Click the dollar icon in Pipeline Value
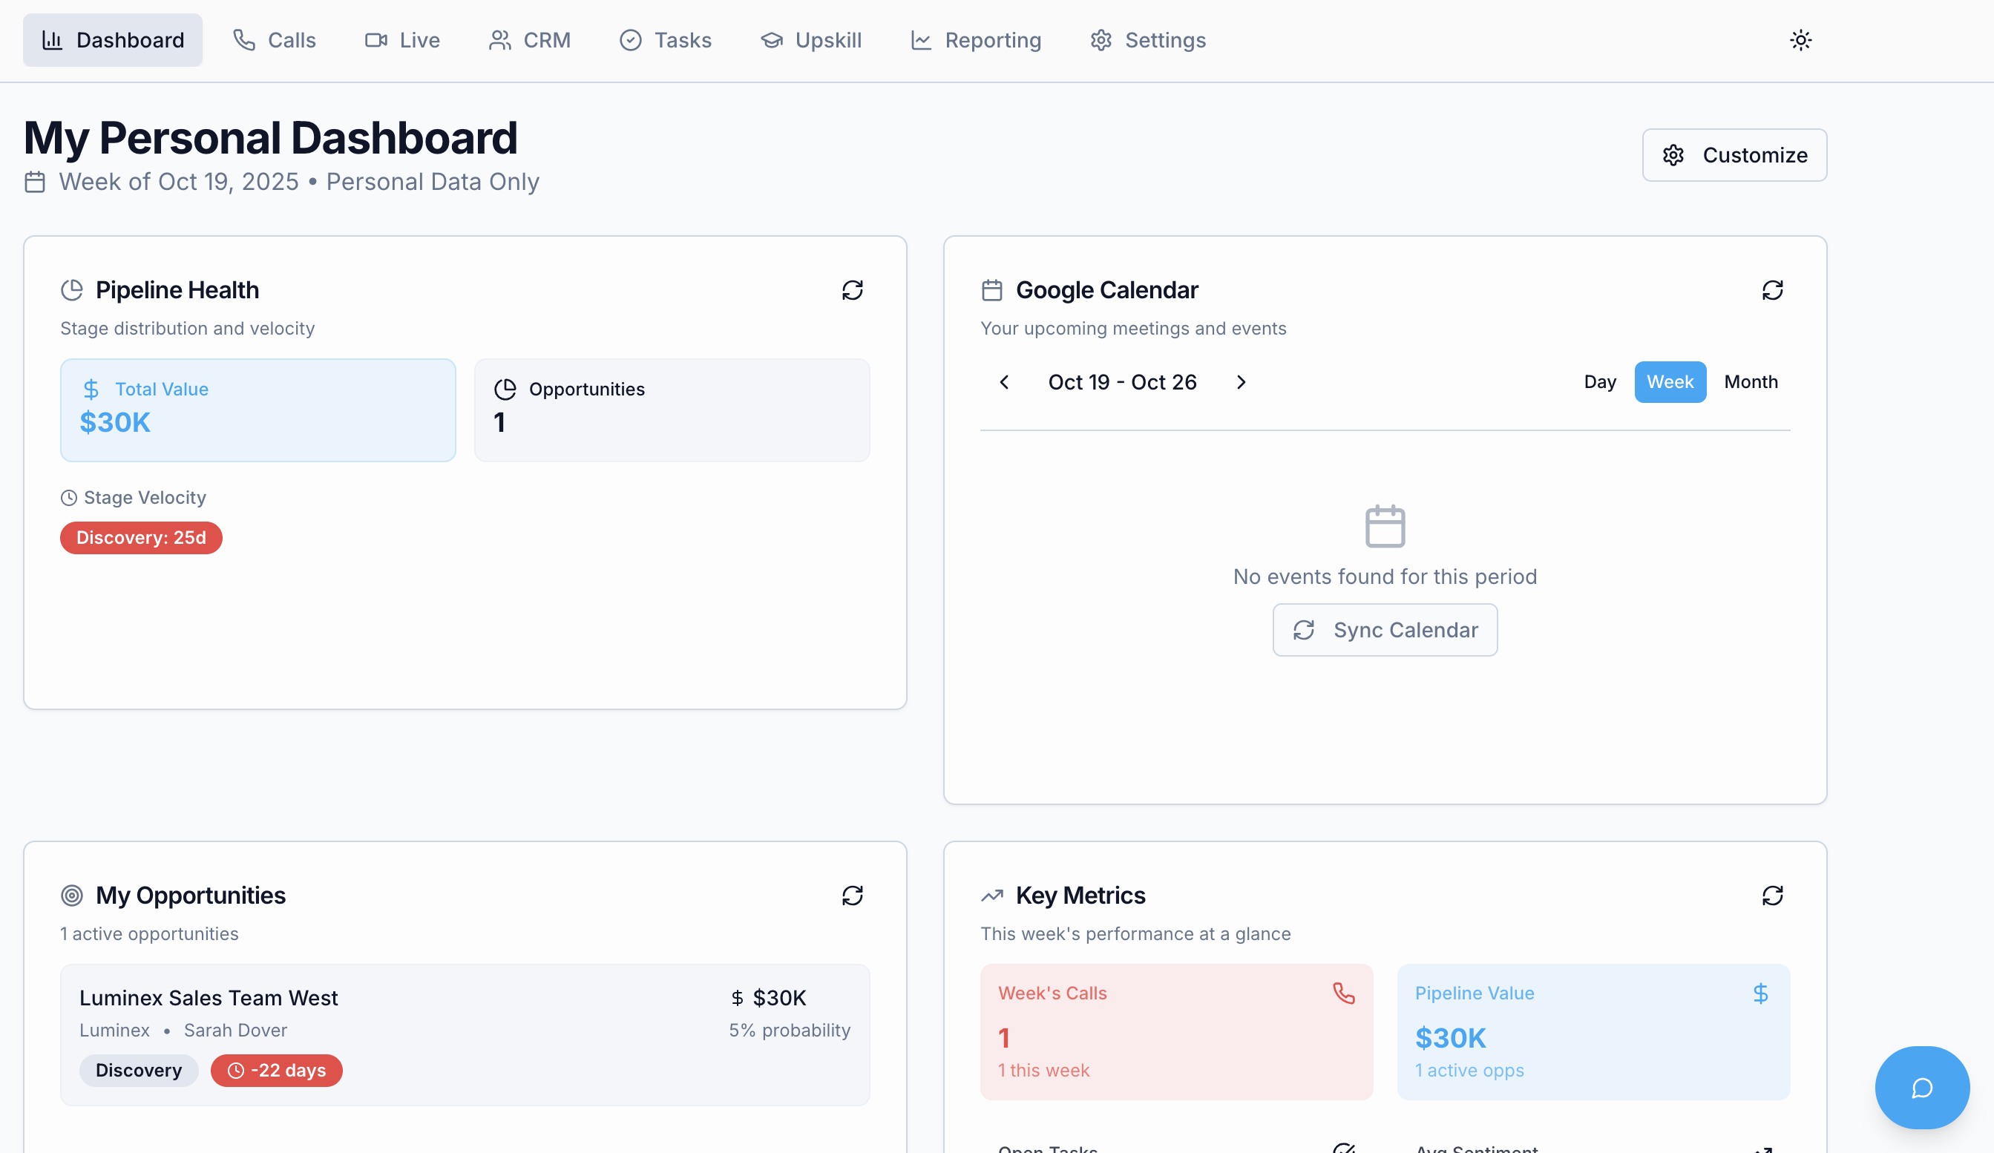This screenshot has width=1994, height=1153. [1759, 993]
